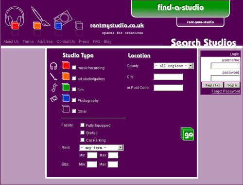Focus the Rent Max input field
Viewport: 243px width, 185px height.
click(113, 155)
